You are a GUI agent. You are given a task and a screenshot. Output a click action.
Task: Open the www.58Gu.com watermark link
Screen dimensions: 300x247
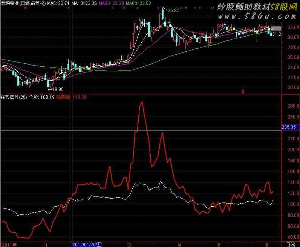click(257, 16)
